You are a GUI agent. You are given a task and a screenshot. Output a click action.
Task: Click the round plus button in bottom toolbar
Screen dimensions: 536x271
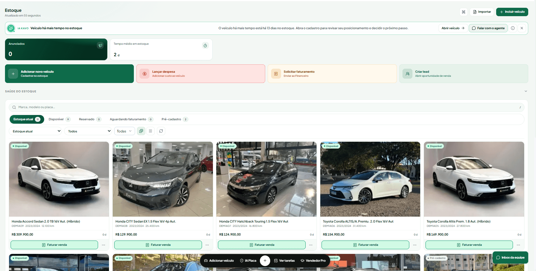tap(265, 260)
